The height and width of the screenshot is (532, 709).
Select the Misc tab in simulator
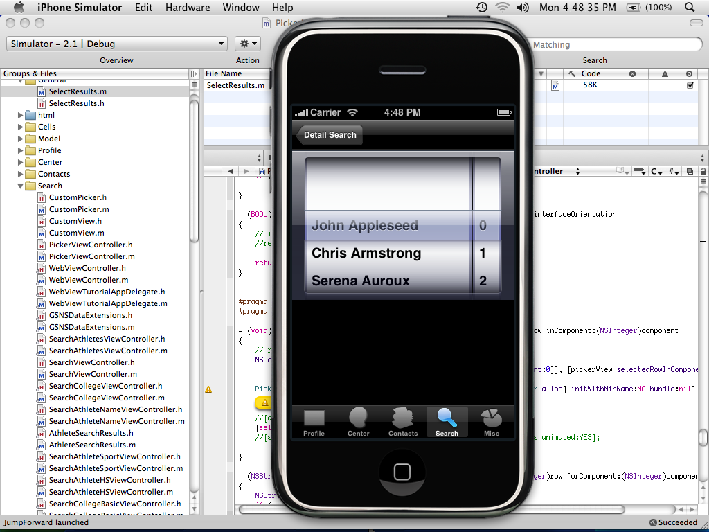(492, 423)
